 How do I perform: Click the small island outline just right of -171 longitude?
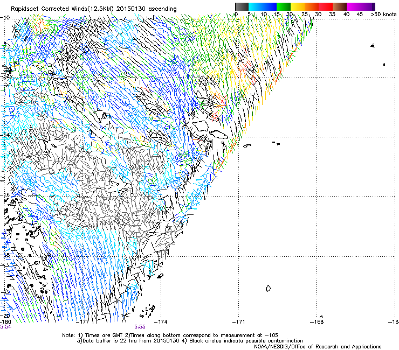pyautogui.click(x=247, y=146)
